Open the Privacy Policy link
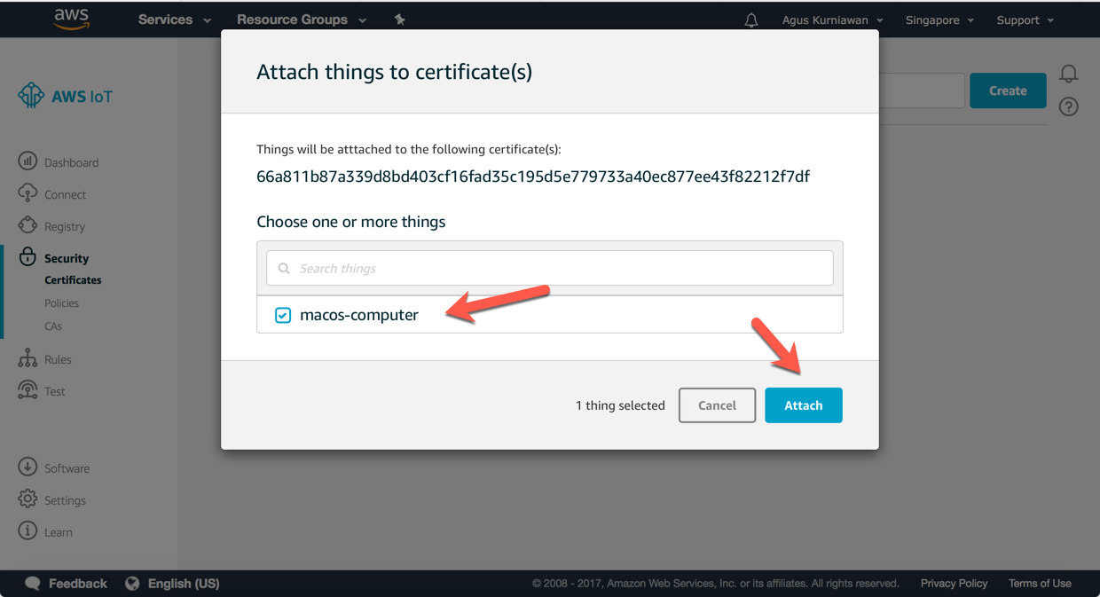The image size is (1100, 597). coord(954,583)
